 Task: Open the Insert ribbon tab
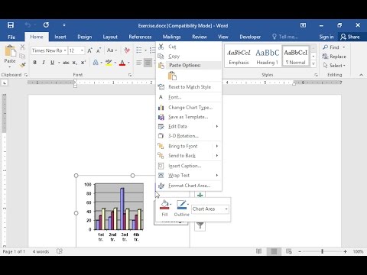(60, 37)
